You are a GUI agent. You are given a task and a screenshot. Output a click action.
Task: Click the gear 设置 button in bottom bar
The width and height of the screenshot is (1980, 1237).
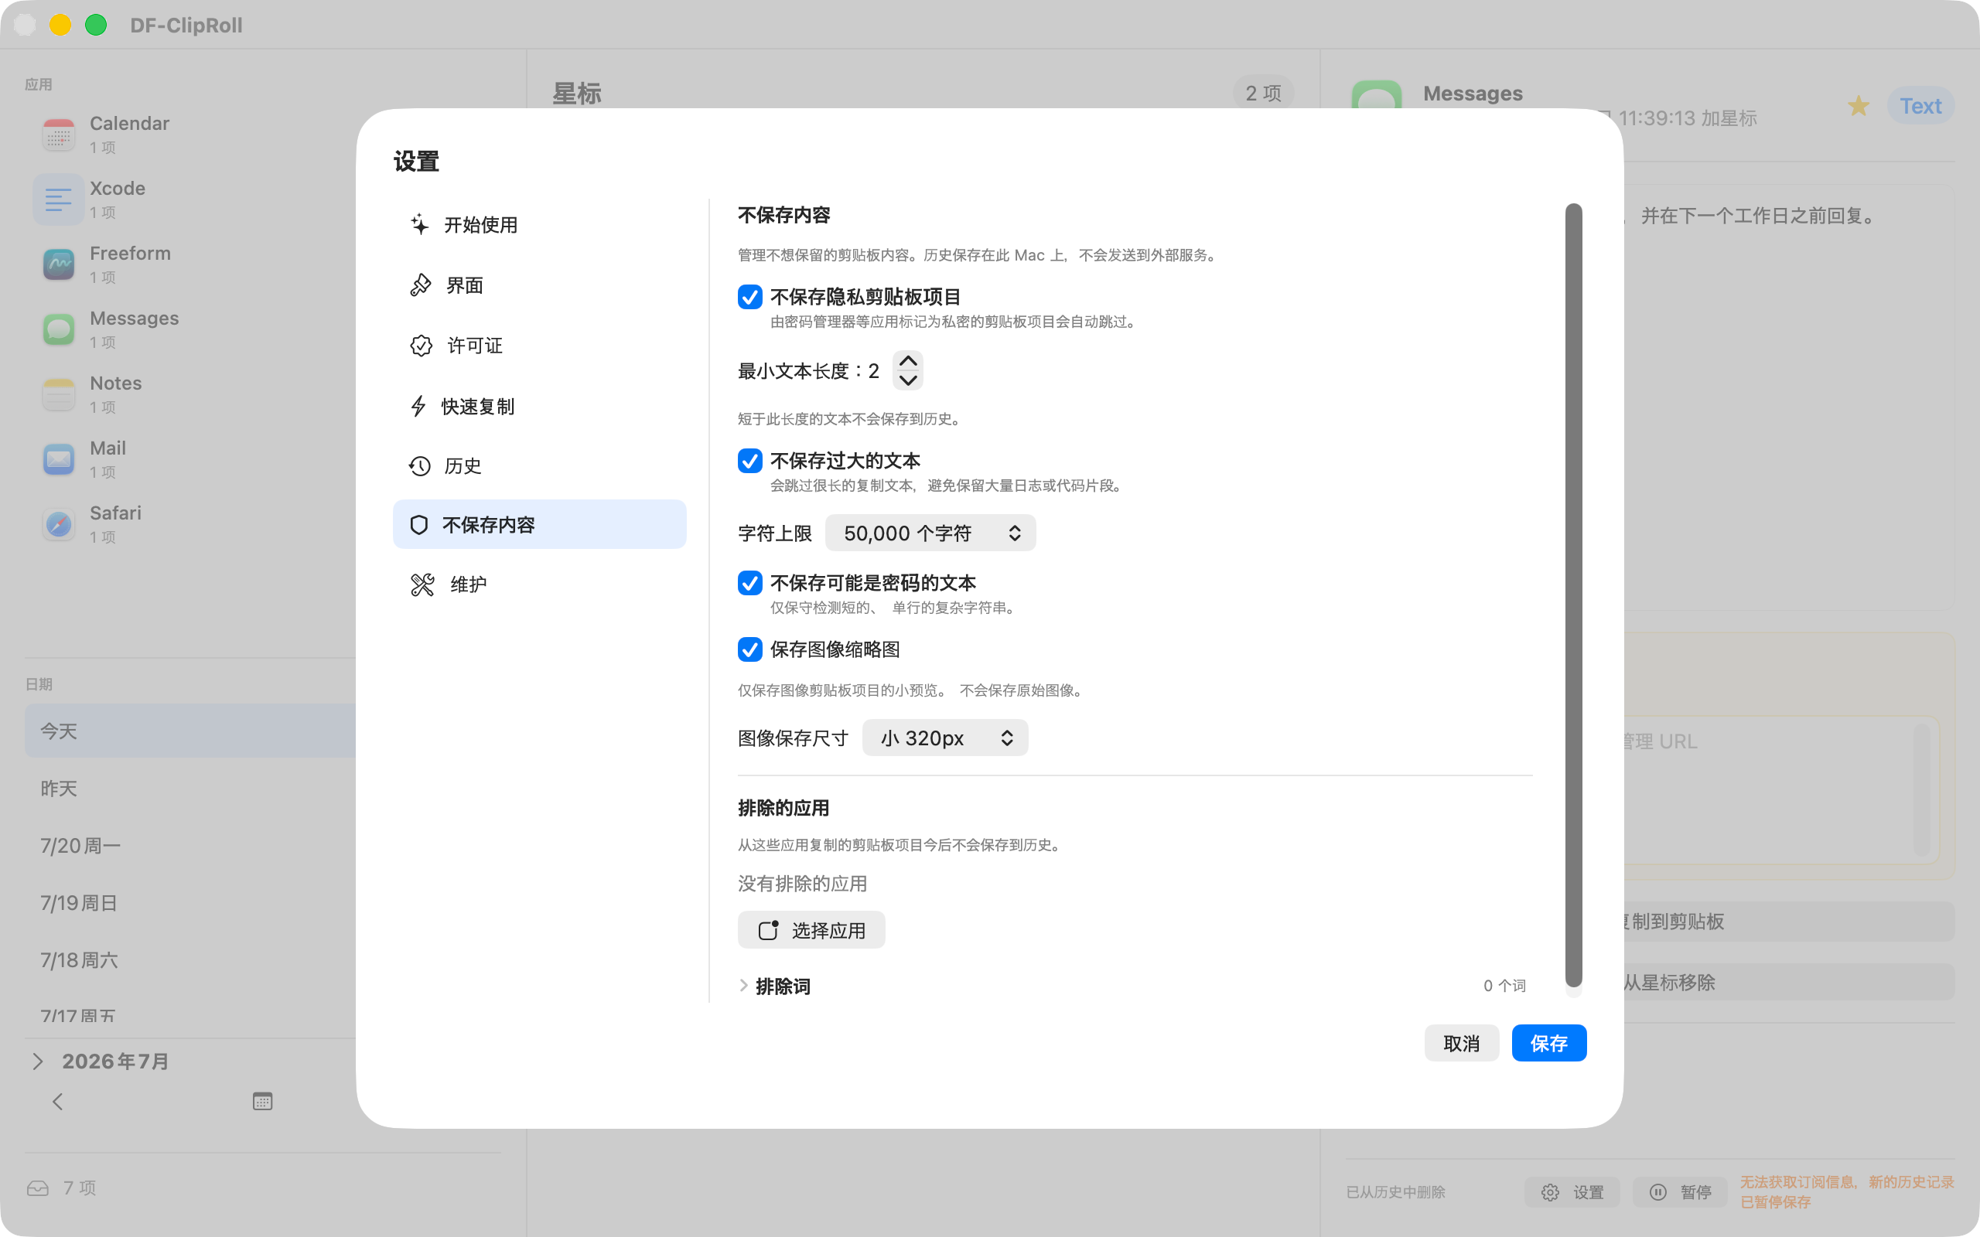click(1572, 1192)
